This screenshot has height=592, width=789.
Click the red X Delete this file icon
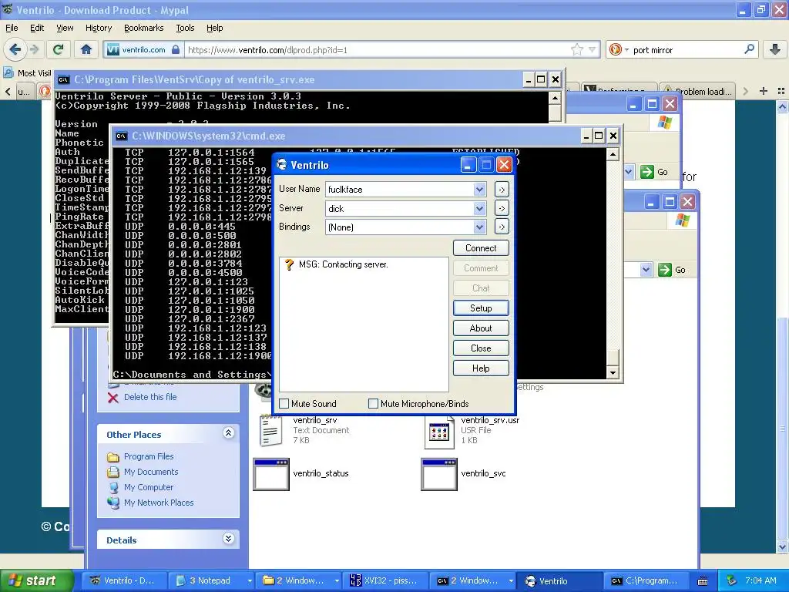coord(113,398)
